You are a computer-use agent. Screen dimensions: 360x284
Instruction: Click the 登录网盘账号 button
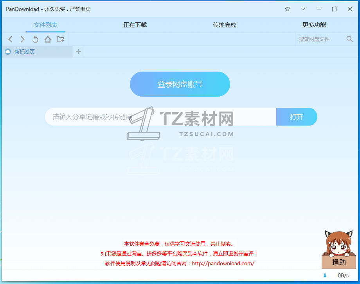[x=180, y=84]
